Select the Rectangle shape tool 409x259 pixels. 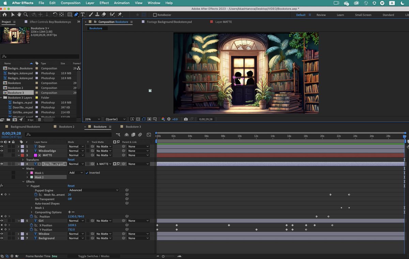(x=70, y=15)
